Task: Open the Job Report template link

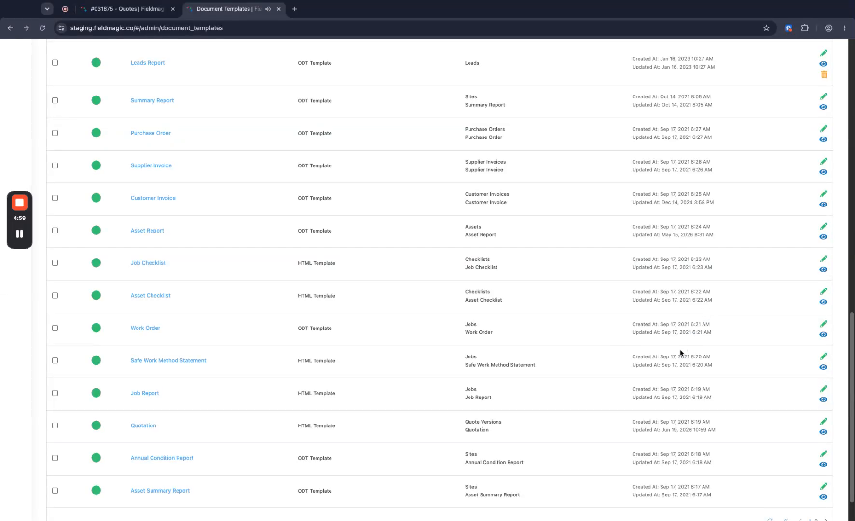Action: click(145, 393)
